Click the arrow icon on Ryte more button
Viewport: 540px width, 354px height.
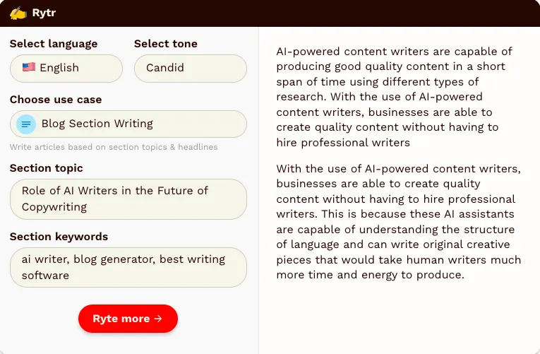pos(158,319)
